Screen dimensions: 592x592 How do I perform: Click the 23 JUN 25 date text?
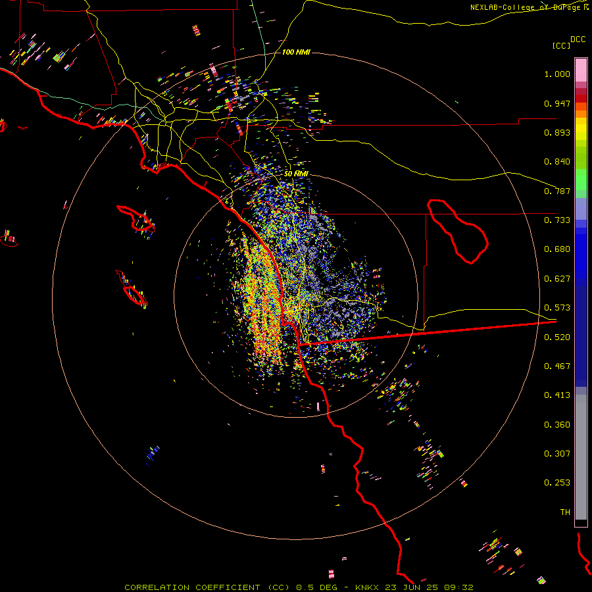[x=412, y=587]
